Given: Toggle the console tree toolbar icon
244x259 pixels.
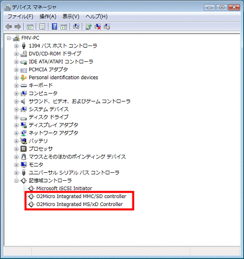Looking at the screenshot, I should (x=30, y=27).
